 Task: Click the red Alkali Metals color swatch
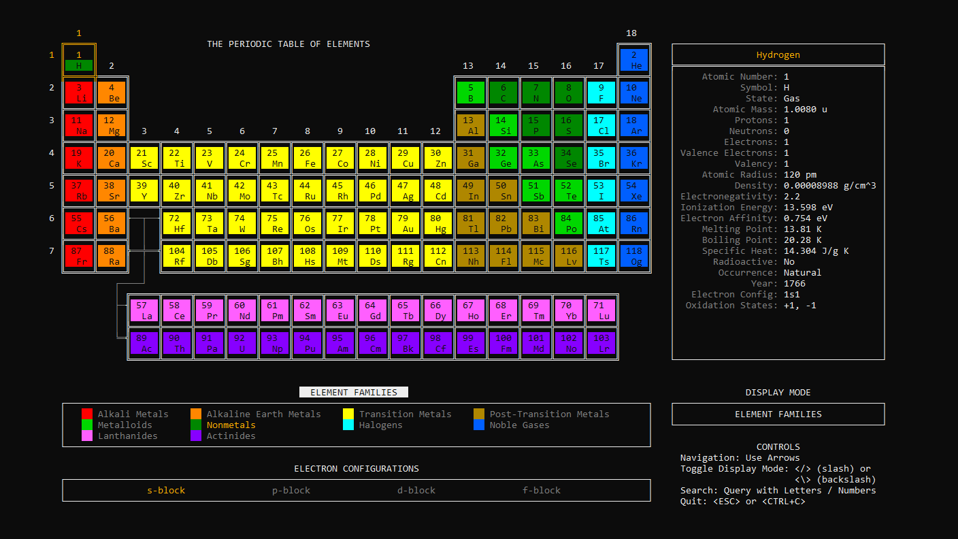(86, 413)
